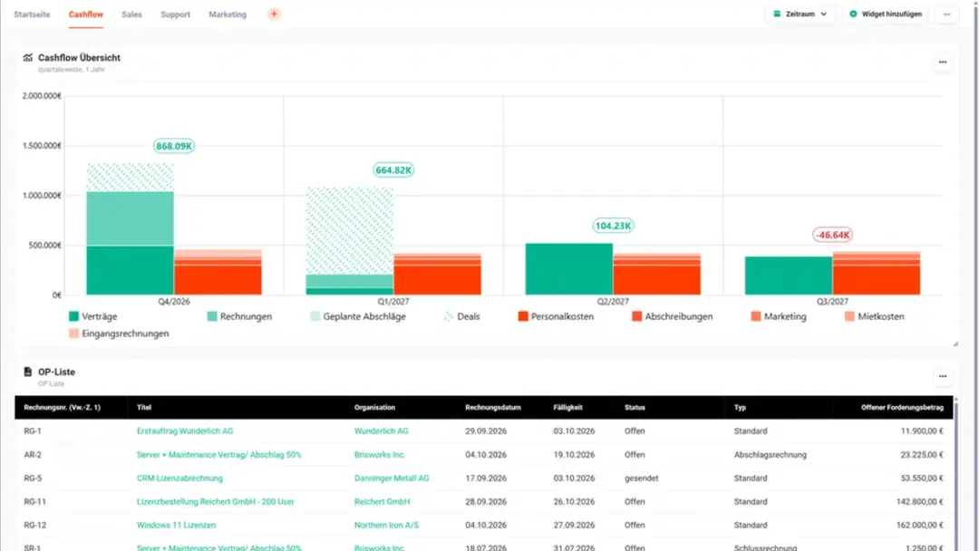Open the Marketing tab
979x551 pixels.
pyautogui.click(x=228, y=14)
